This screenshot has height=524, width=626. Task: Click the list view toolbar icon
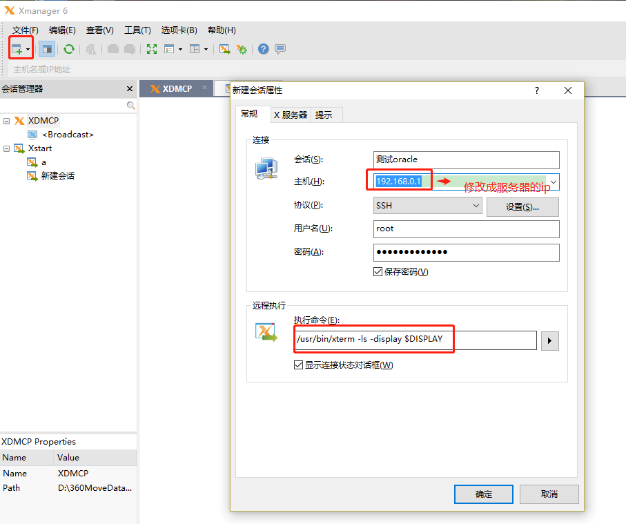click(169, 49)
